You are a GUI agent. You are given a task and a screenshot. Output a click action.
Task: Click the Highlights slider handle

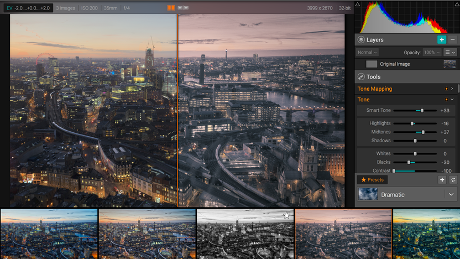tap(412, 123)
